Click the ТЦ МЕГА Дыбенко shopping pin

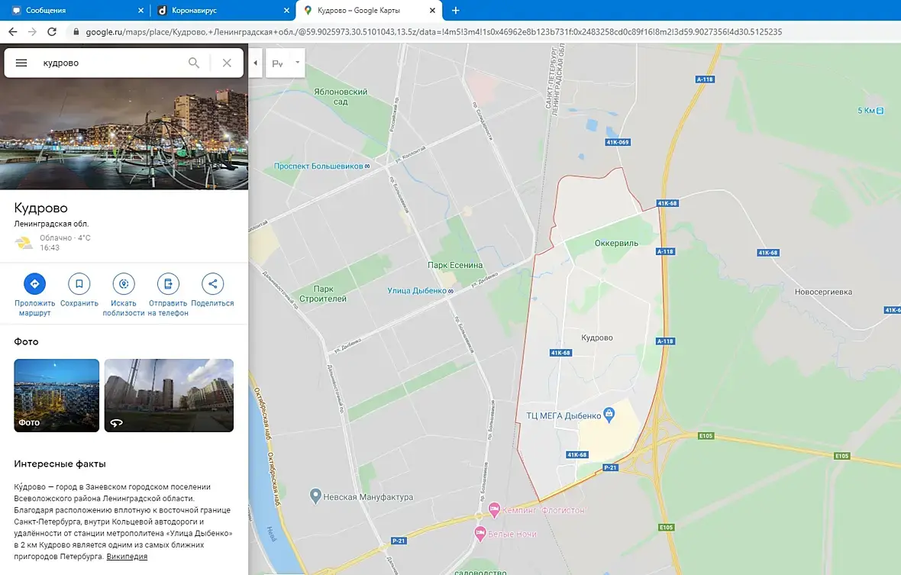point(609,414)
